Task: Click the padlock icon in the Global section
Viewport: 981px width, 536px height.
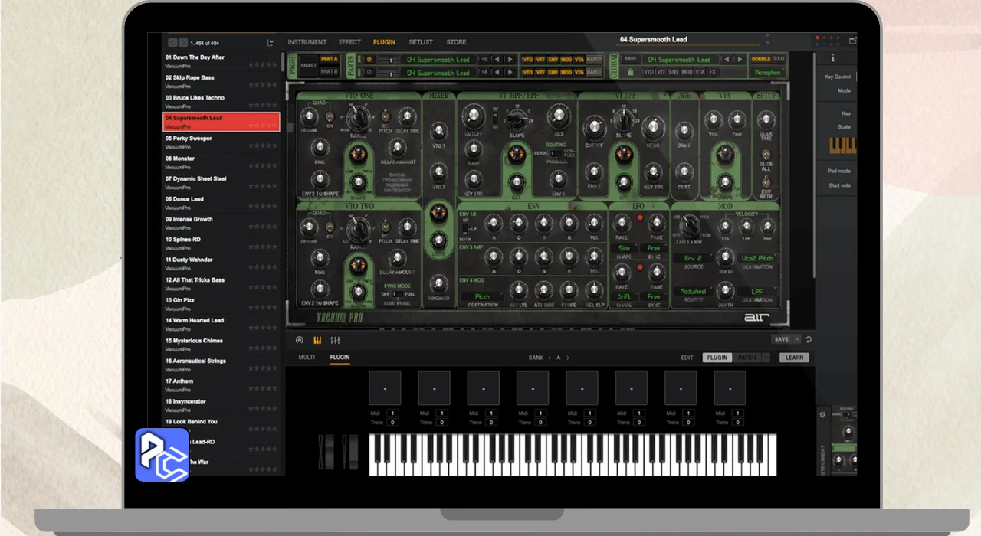Action: [x=630, y=72]
